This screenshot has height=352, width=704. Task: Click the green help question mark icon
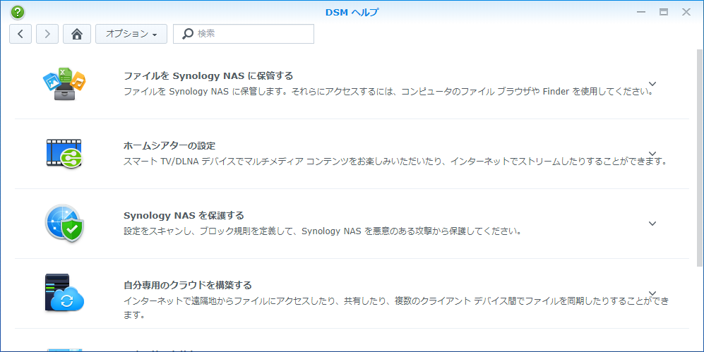coord(18,12)
